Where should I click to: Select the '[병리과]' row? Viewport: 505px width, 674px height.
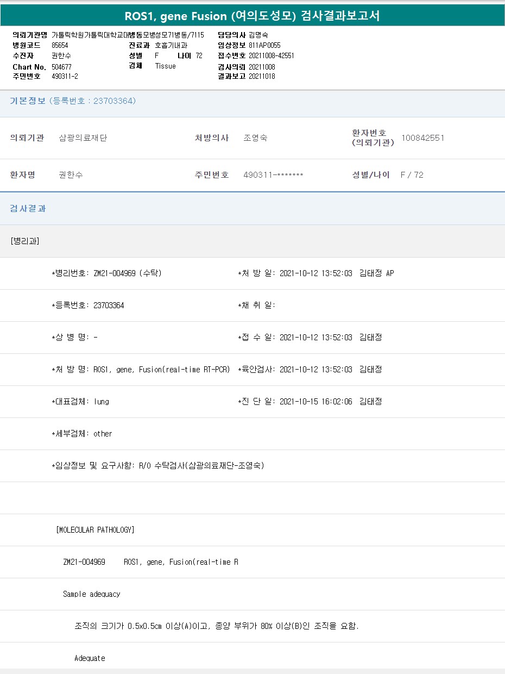[252, 241]
